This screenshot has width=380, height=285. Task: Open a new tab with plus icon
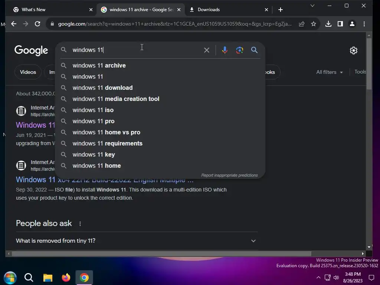pos(281,10)
